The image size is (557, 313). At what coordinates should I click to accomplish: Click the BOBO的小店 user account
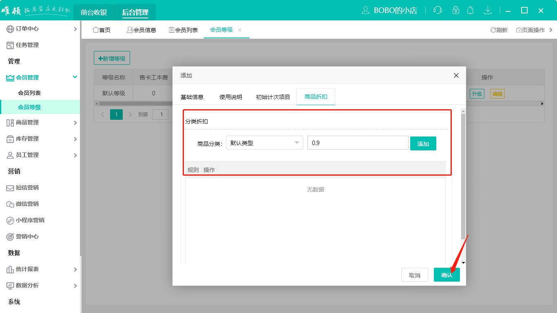click(x=390, y=11)
